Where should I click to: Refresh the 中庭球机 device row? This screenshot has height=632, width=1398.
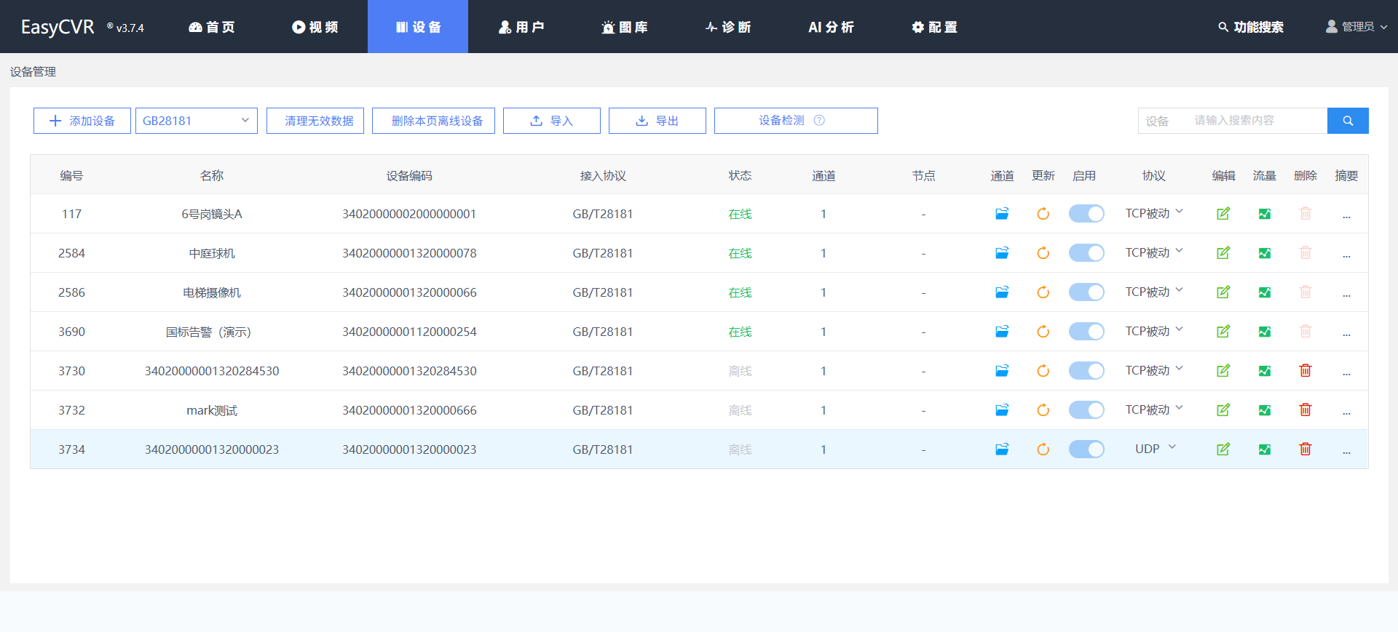coord(1043,253)
